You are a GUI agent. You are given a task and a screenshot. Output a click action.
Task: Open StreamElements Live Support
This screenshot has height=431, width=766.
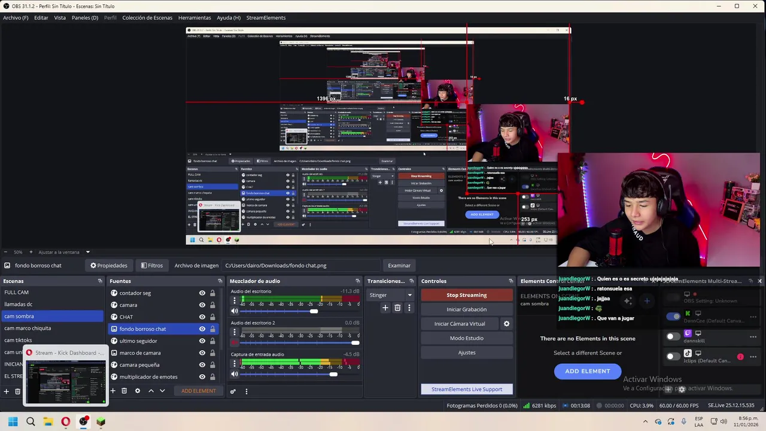tap(467, 389)
